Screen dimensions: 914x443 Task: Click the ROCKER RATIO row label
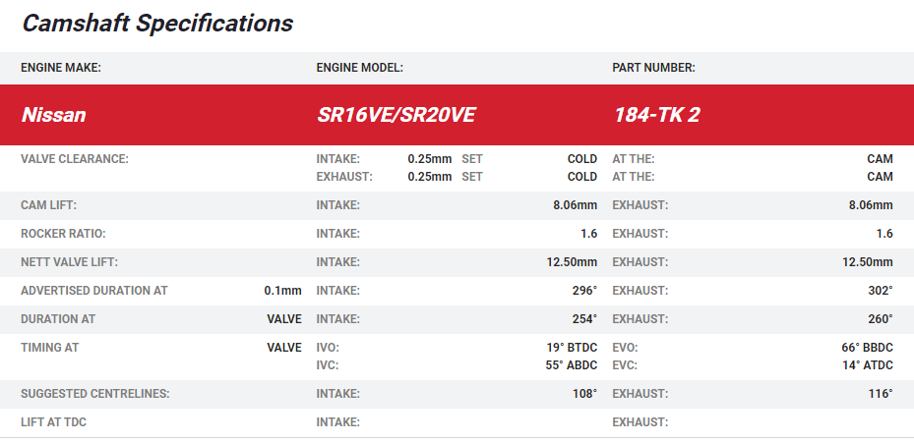coord(63,234)
